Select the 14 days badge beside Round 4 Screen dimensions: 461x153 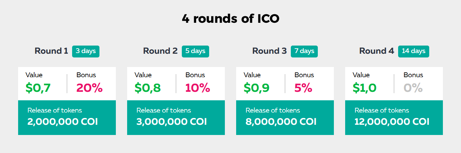tap(413, 51)
